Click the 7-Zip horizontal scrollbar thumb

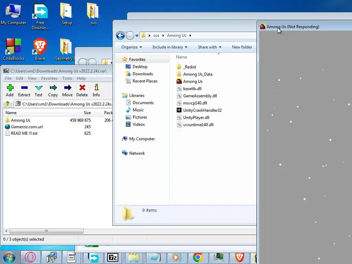(x=46, y=231)
